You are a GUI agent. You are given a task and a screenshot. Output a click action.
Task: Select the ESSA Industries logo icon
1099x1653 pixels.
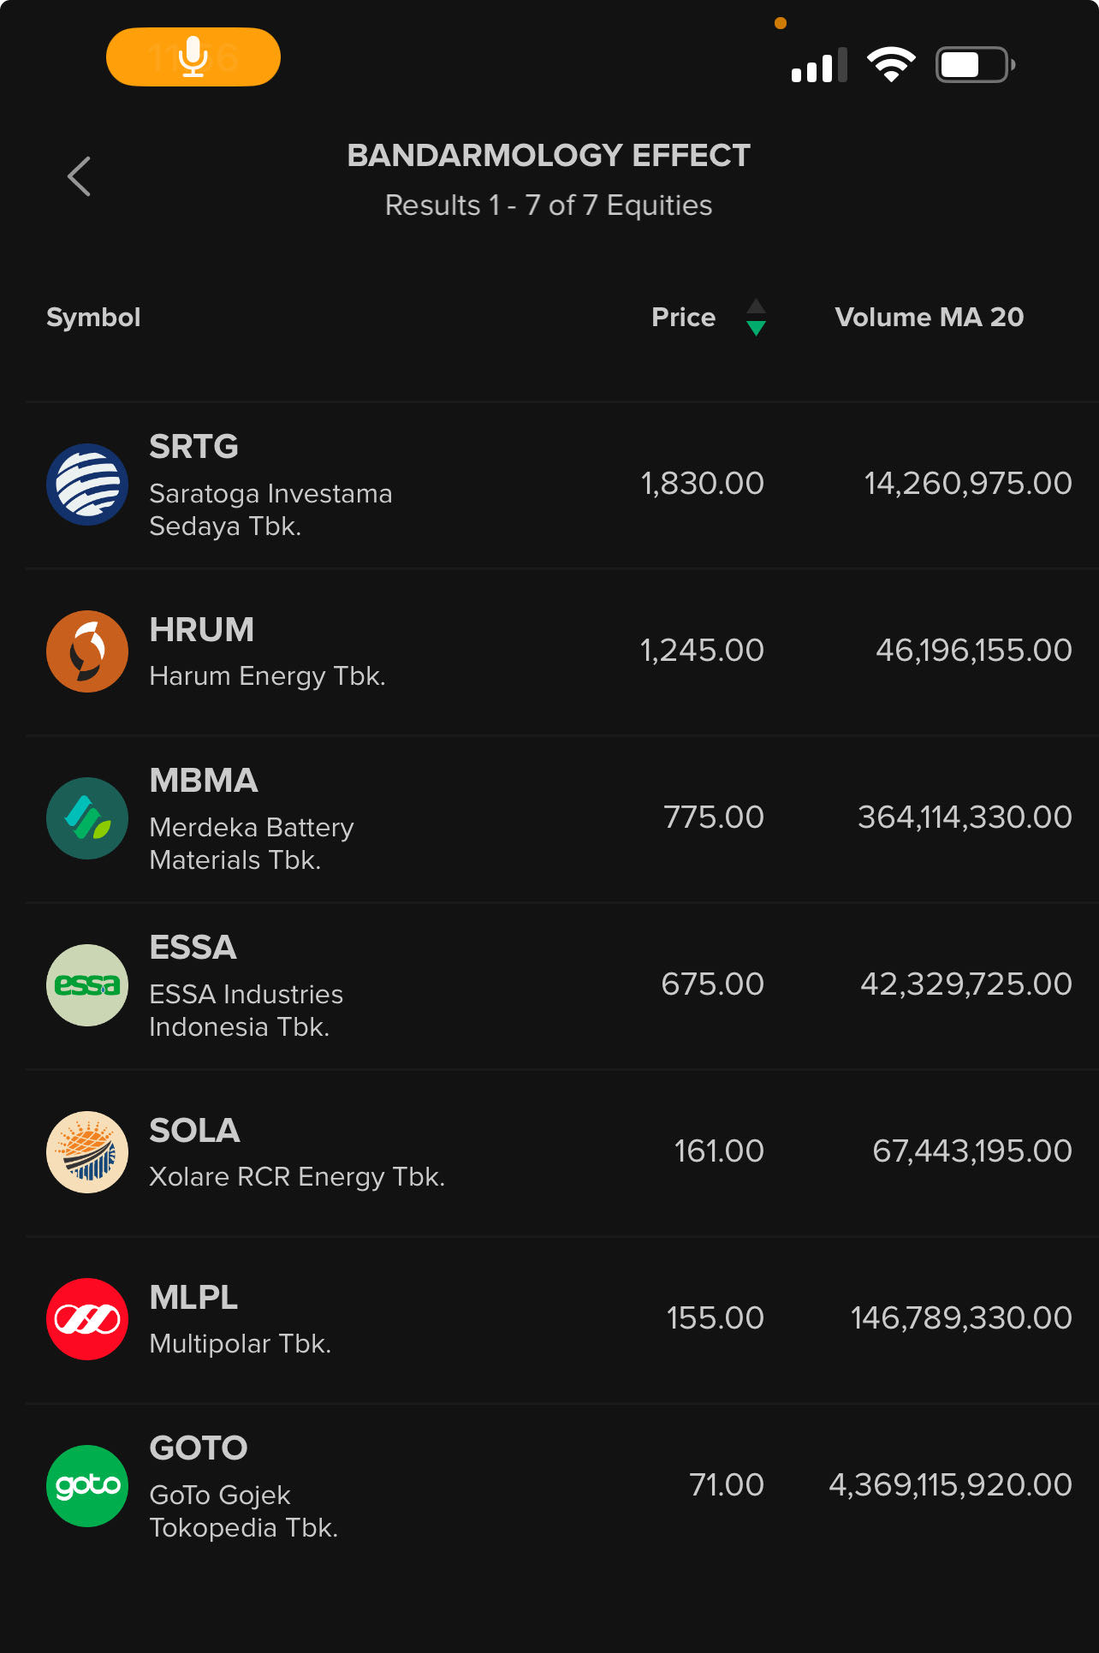pos(87,985)
